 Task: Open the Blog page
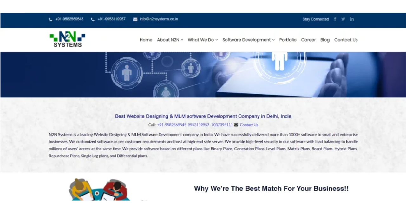click(x=325, y=40)
